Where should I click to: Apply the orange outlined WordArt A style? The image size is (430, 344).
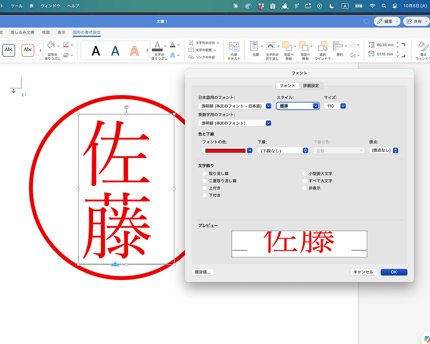(134, 51)
